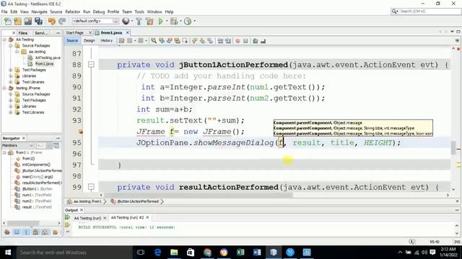Collapse the AA Testing project node
Viewport: 462px width, 259px height.
pos(4,40)
